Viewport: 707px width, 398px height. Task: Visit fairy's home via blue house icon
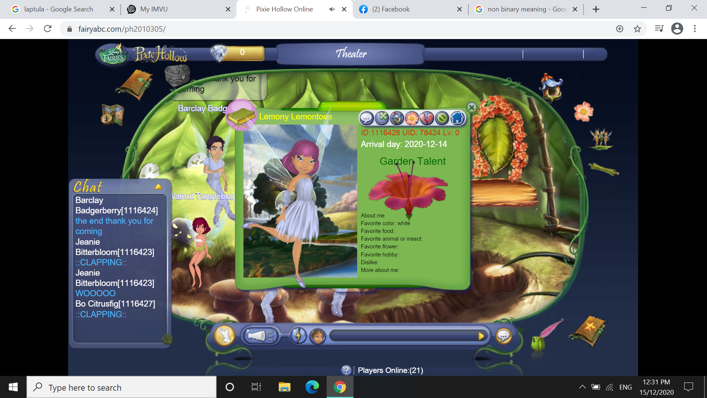coord(457,118)
